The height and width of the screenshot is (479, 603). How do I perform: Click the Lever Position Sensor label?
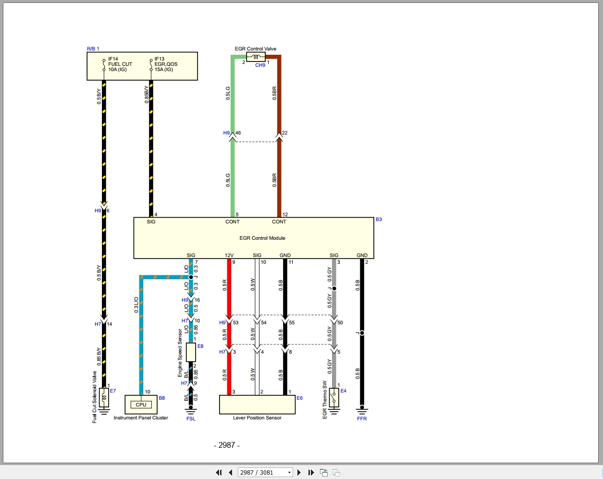257,418
